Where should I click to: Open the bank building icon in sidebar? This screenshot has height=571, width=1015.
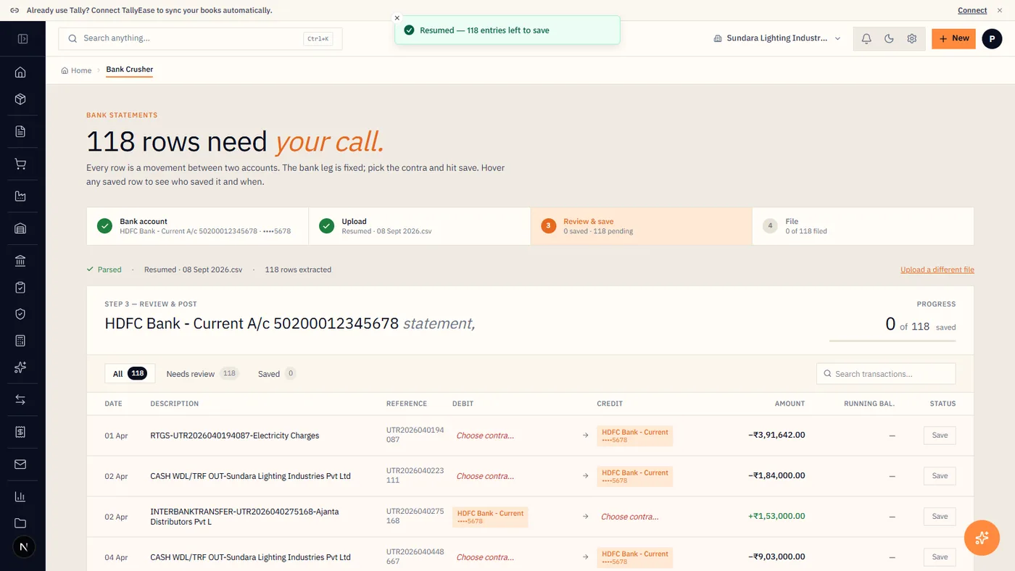point(20,261)
